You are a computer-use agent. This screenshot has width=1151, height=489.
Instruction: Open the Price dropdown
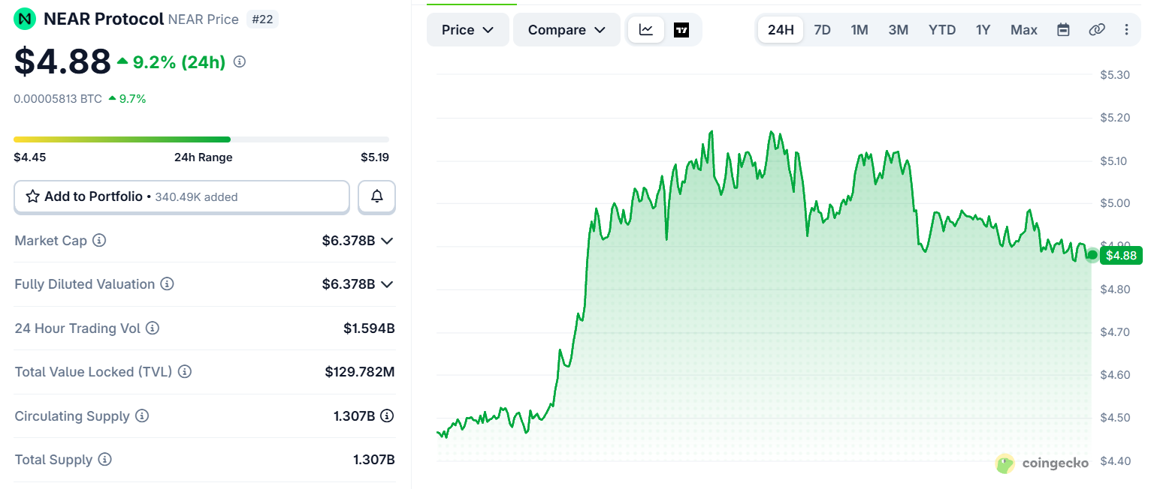[467, 30]
